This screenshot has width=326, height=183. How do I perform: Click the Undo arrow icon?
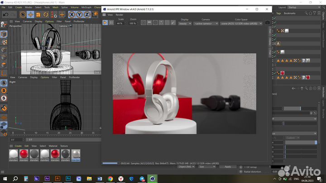pos(6,14)
